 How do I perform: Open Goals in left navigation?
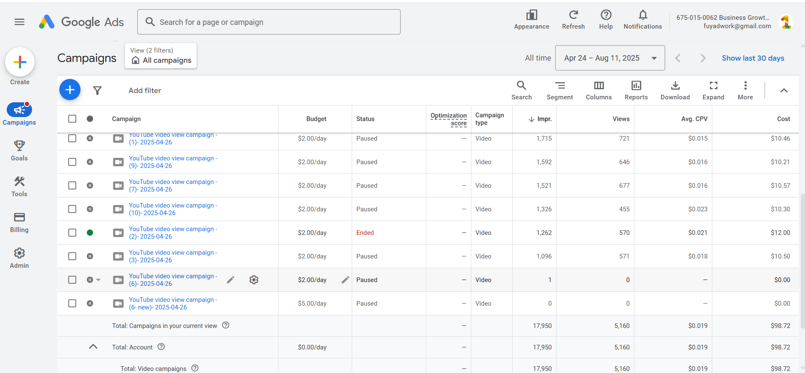point(19,151)
